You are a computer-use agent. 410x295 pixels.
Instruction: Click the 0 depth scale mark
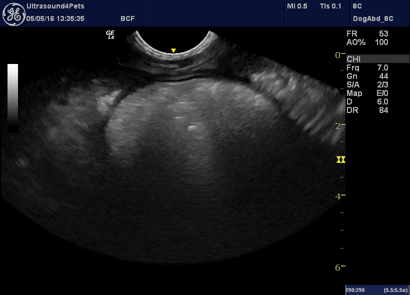340,55
